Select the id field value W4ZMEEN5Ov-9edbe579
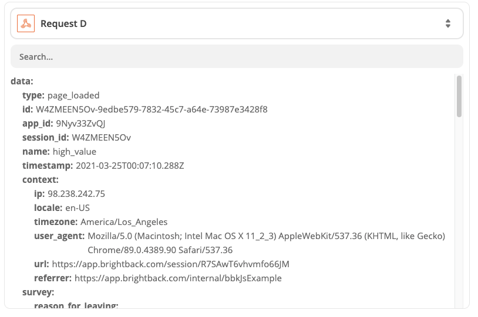The height and width of the screenshot is (317, 478). click(x=152, y=109)
